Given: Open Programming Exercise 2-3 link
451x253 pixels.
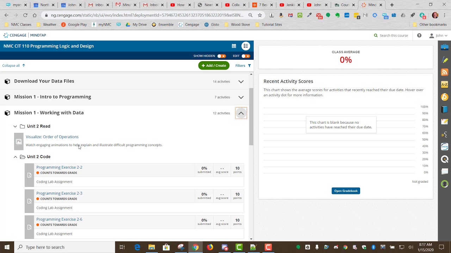Looking at the screenshot, I should (x=59, y=193).
